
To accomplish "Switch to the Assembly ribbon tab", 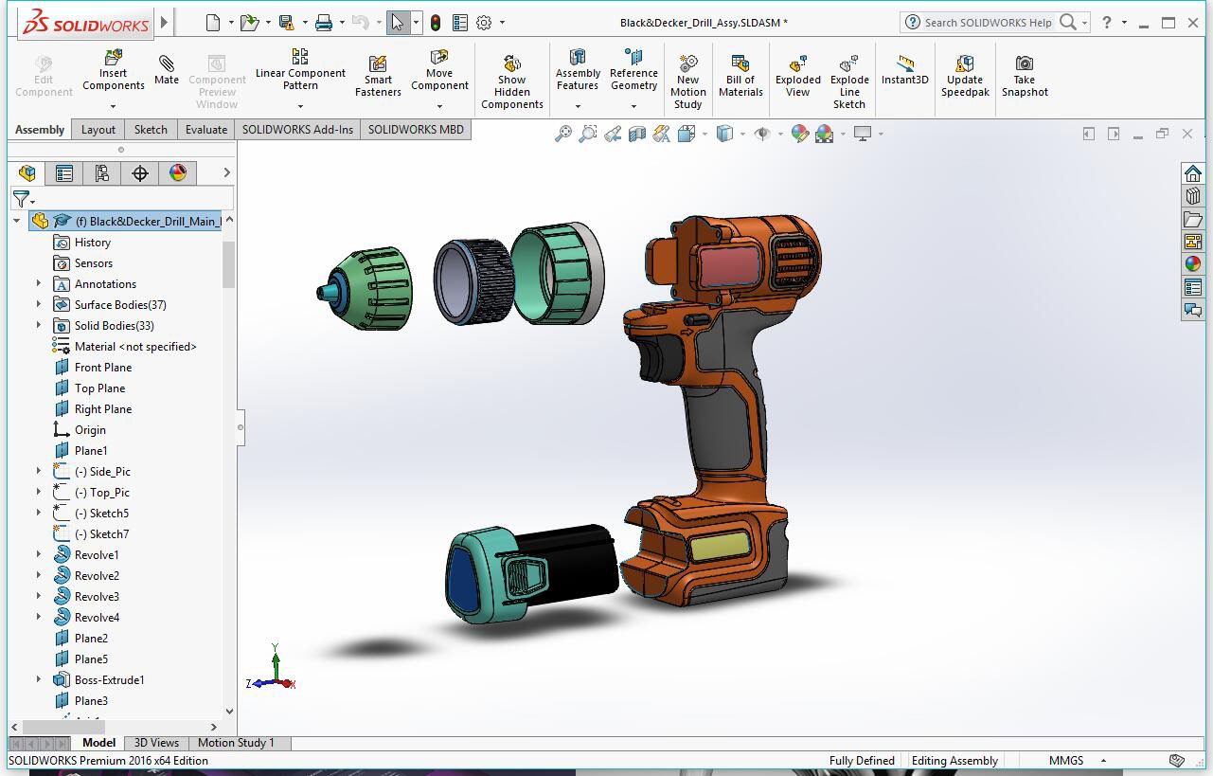I will [x=40, y=130].
